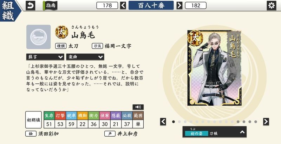
Task: Go to next sword entry arrow
Action: pos(179,5)
